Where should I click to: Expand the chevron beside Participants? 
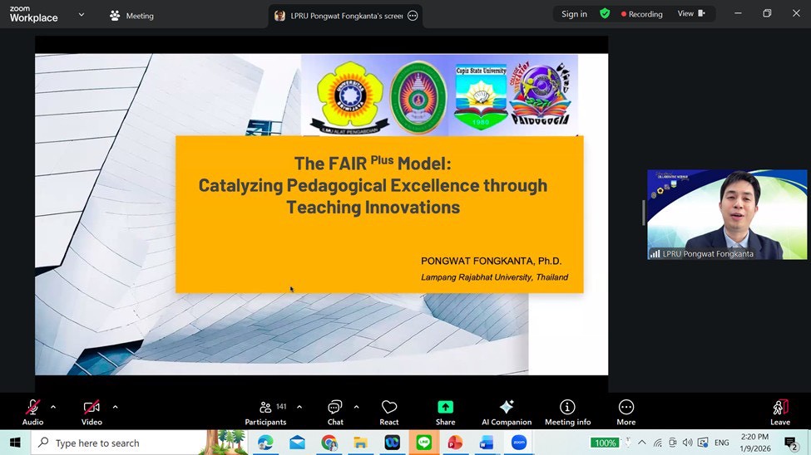[x=299, y=407]
